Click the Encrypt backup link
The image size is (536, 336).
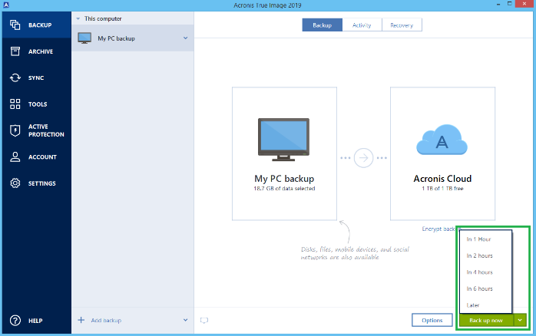tap(440, 229)
